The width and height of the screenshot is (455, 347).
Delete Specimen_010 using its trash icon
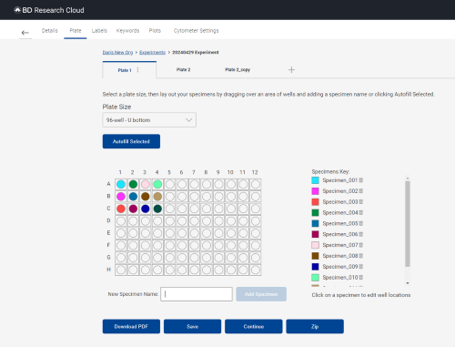coord(361,277)
